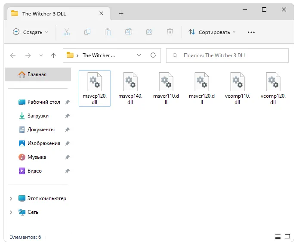
Task: Click the Элементов: 6 status text
Action: coord(25,237)
